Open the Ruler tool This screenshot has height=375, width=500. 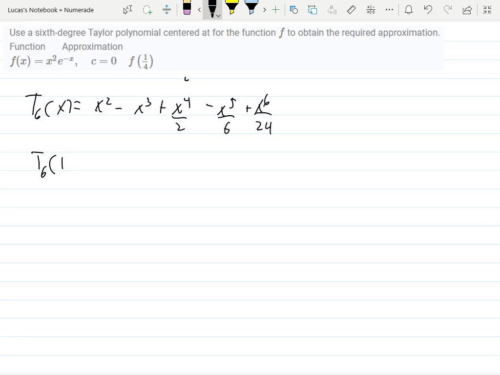point(351,10)
